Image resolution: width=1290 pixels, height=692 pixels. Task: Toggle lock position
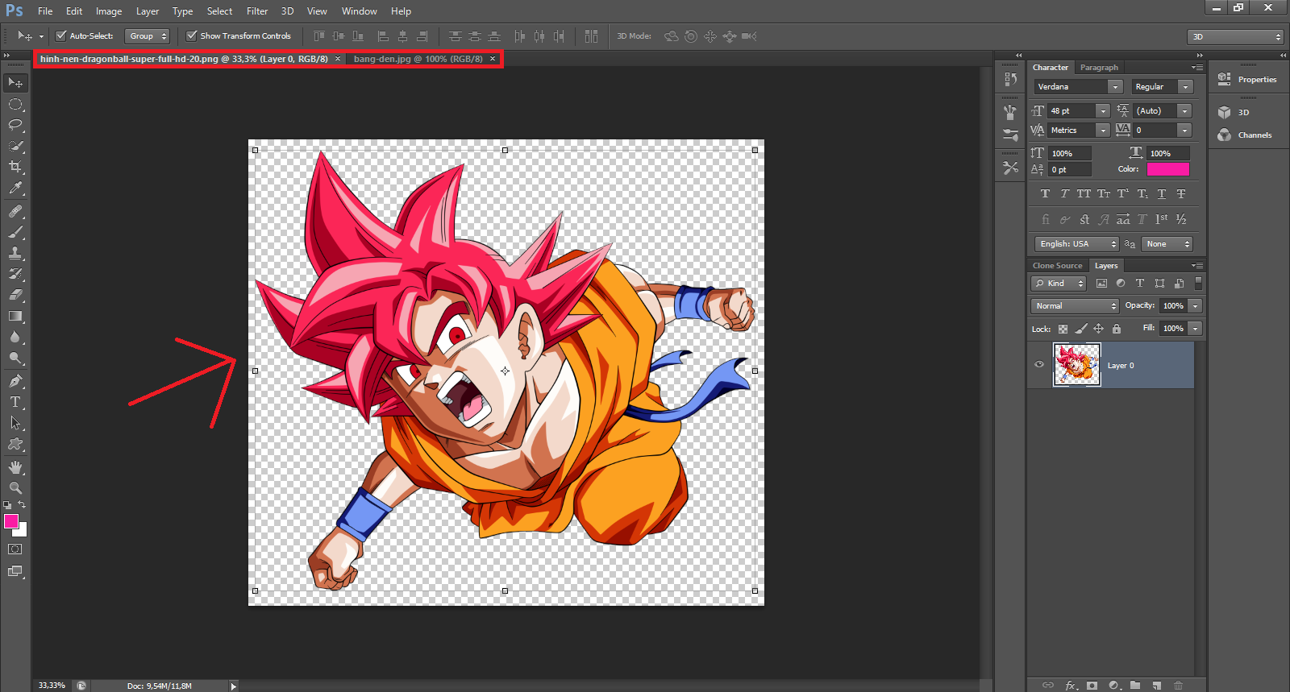pos(1098,329)
